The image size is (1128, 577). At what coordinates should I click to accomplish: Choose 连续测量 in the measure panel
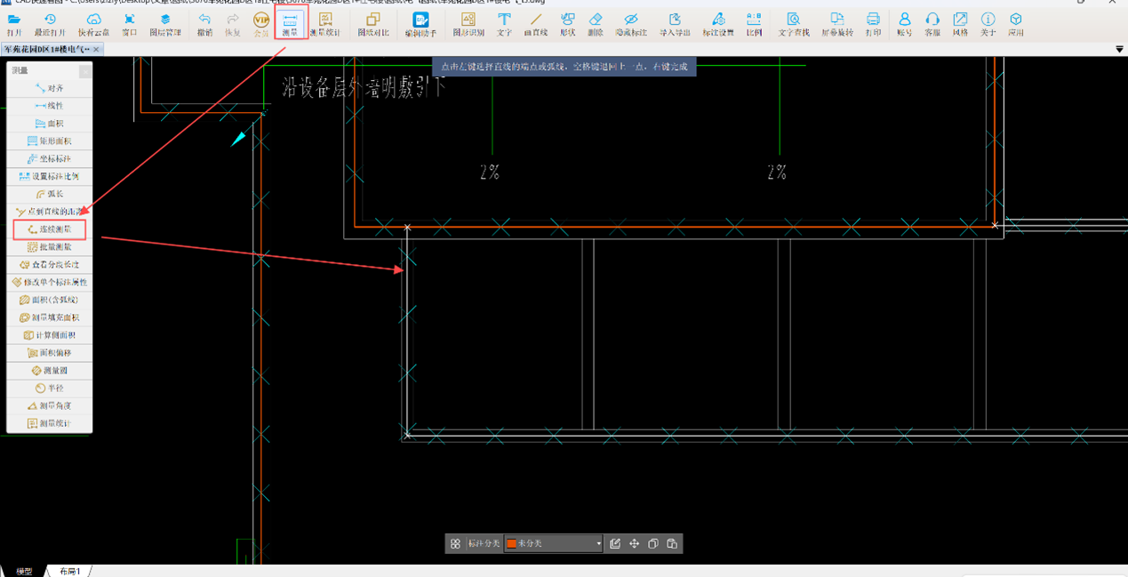coord(50,229)
